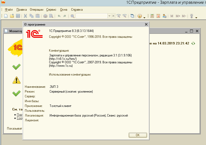The image size is (206, 145).
Task: Click the localization value text
Action: click(89, 115)
